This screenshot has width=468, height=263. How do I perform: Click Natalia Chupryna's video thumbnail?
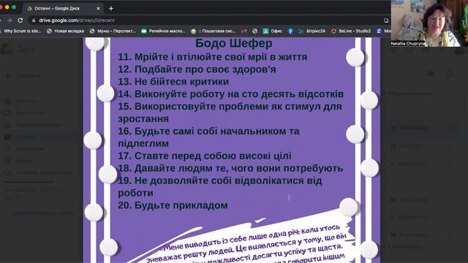pos(429,23)
